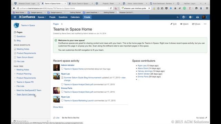The image size is (221, 124).
Task: Click the Pages breadcrumb link above the title
Action: (x=56, y=24)
